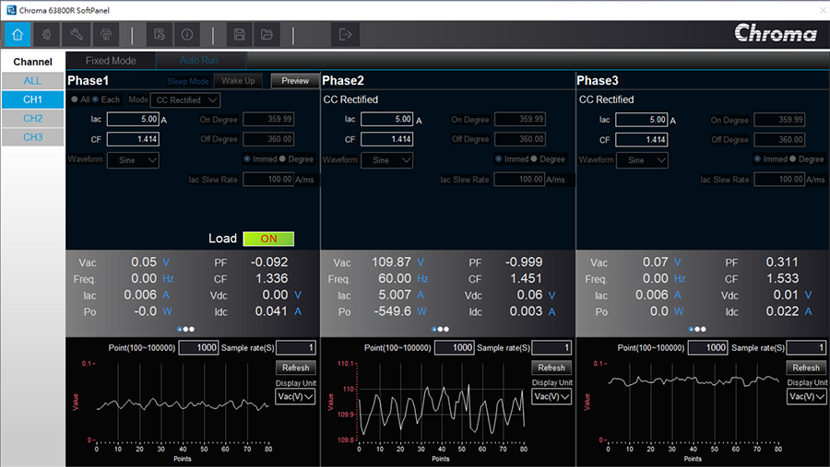Open the settings gear icon

(47, 34)
